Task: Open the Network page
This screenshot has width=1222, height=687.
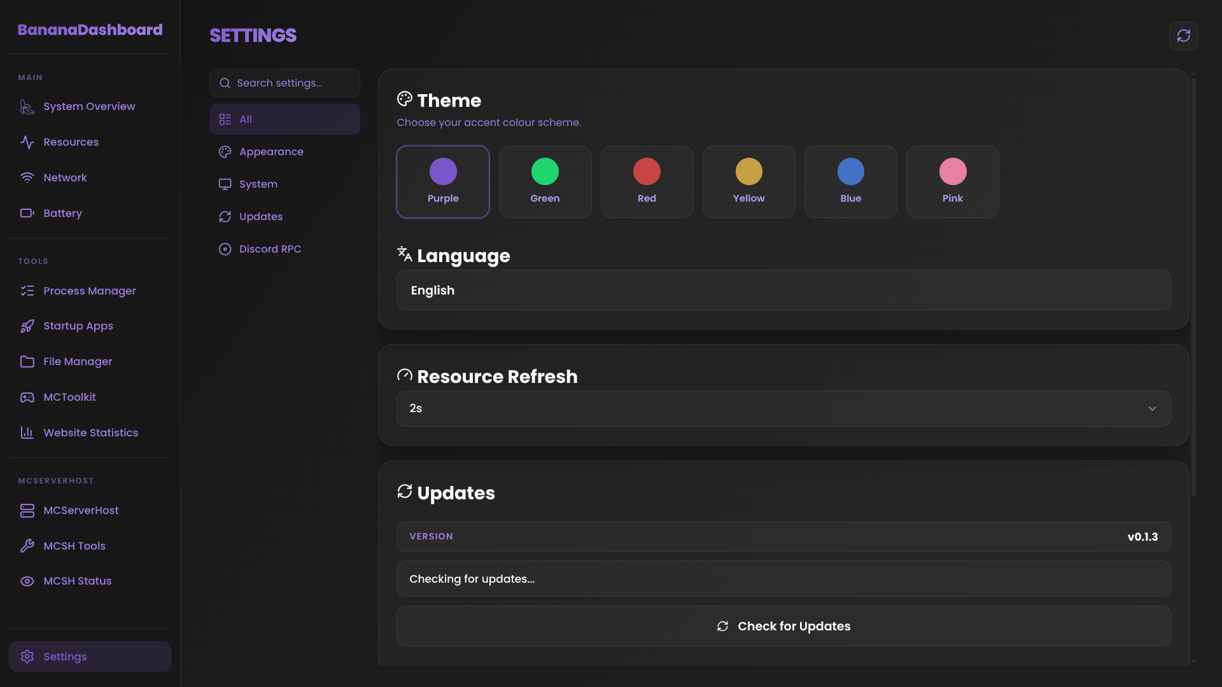Action: click(x=90, y=177)
